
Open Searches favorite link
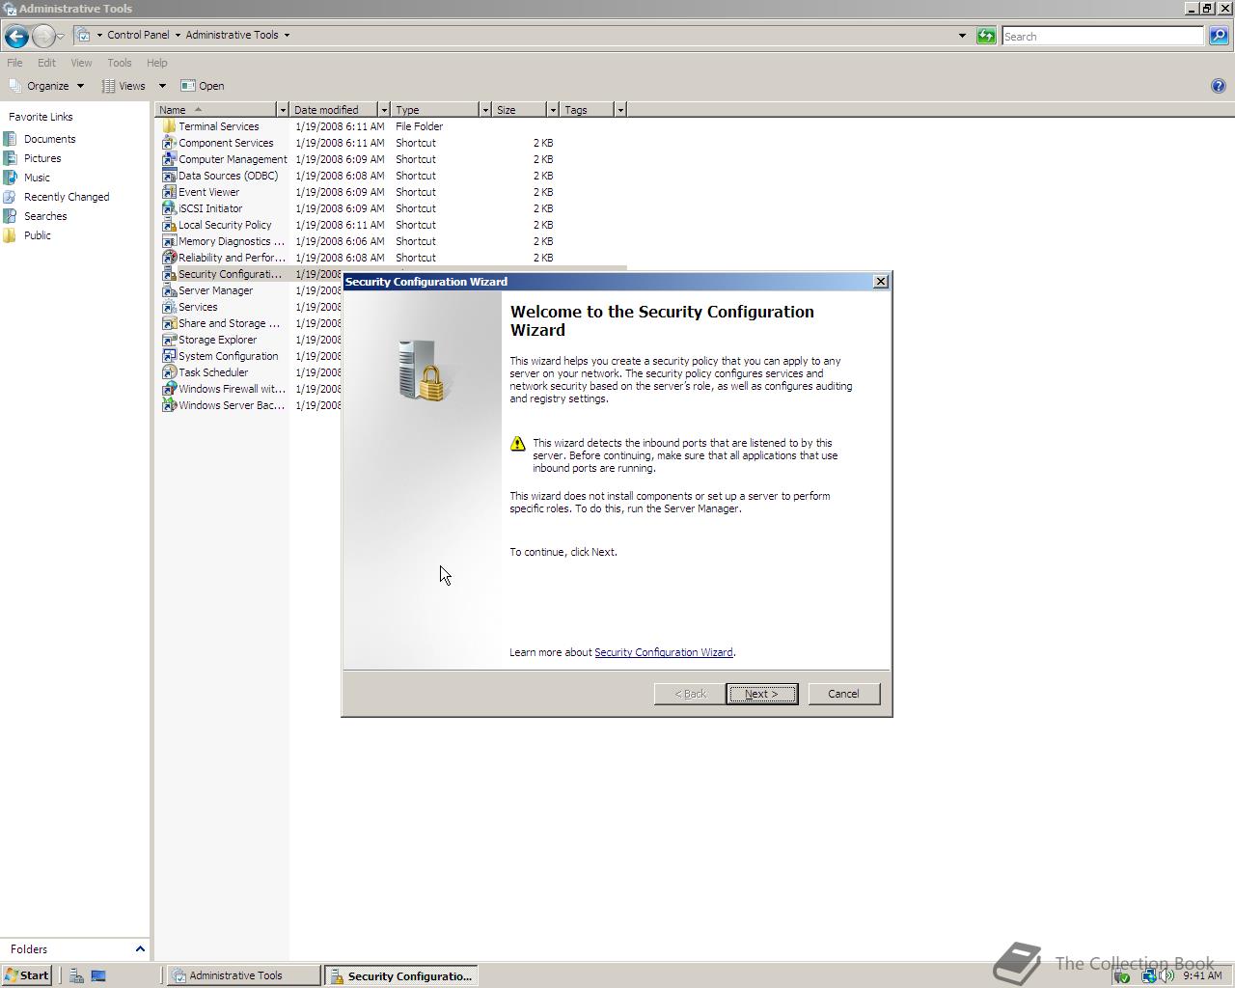click(x=45, y=216)
